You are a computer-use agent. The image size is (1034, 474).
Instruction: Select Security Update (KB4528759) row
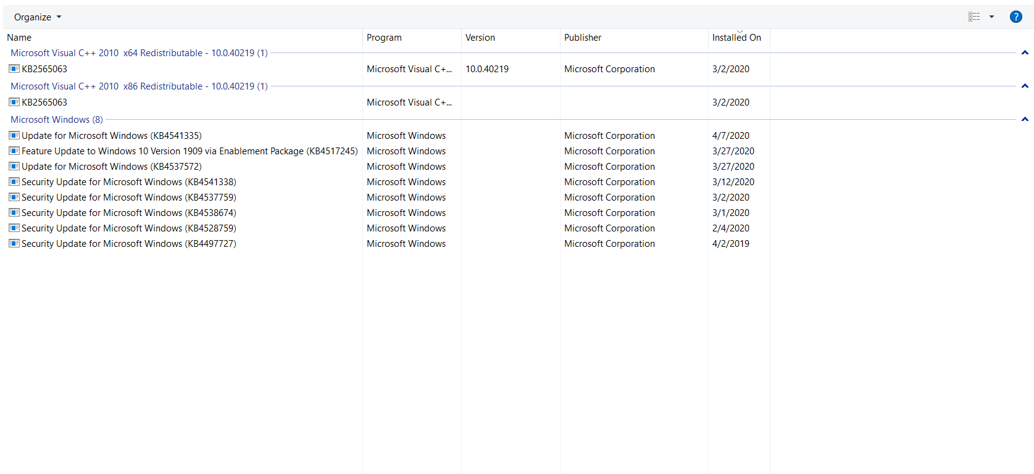point(129,228)
